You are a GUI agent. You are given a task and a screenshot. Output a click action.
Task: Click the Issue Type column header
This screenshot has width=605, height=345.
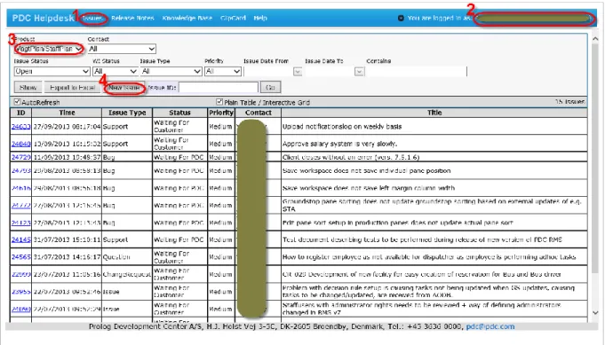(127, 113)
